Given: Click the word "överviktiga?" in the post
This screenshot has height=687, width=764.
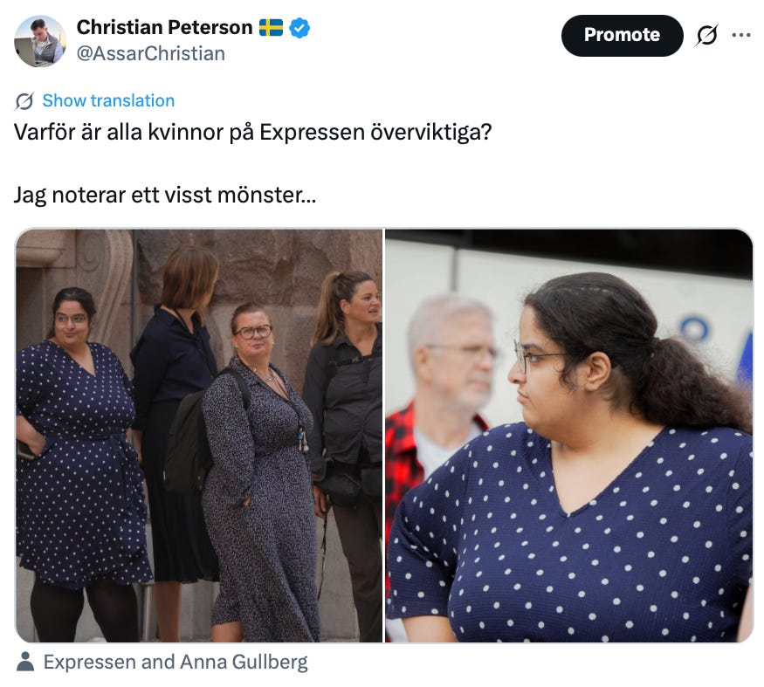Looking at the screenshot, I should pyautogui.click(x=431, y=132).
